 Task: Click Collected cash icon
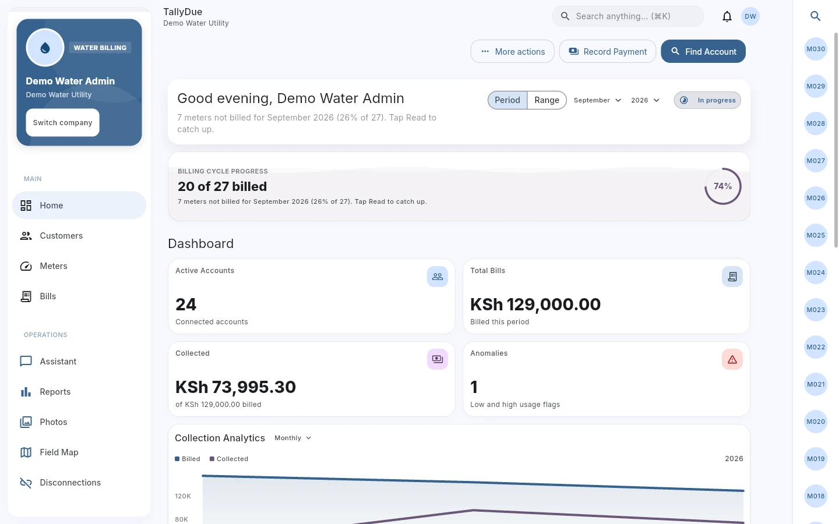(x=438, y=359)
